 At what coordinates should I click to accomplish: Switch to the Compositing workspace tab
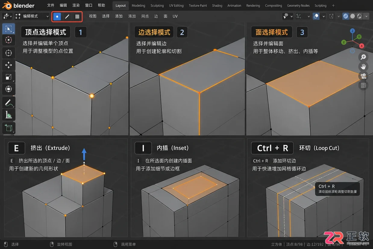click(x=274, y=5)
